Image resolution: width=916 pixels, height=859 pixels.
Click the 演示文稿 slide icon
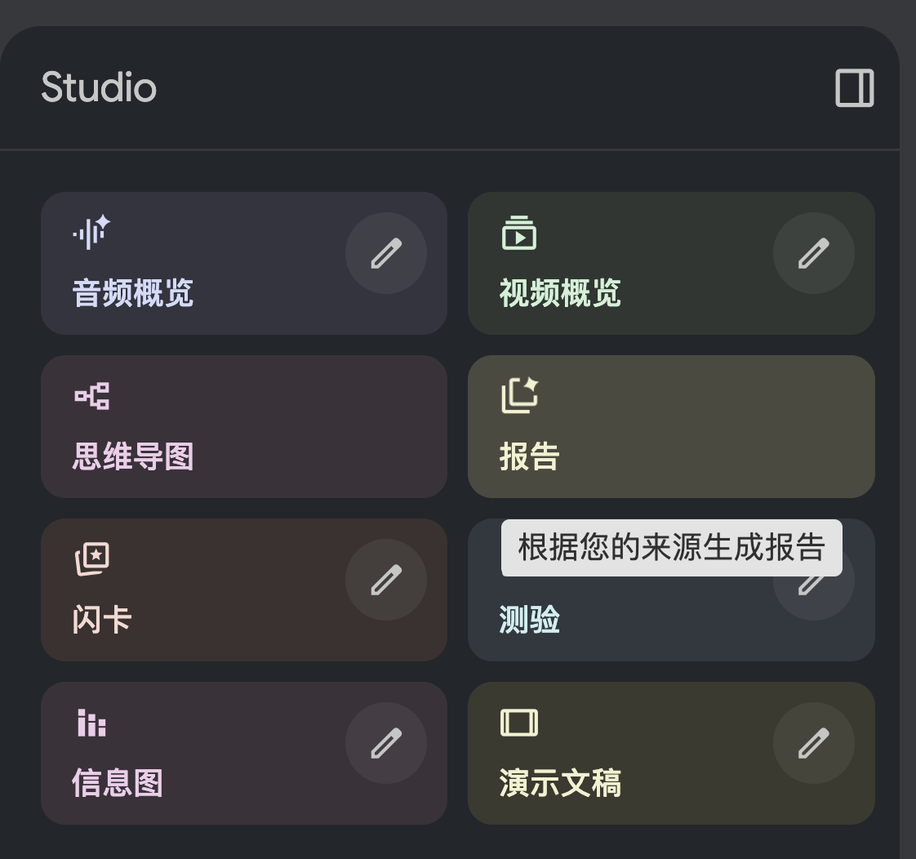tap(518, 723)
